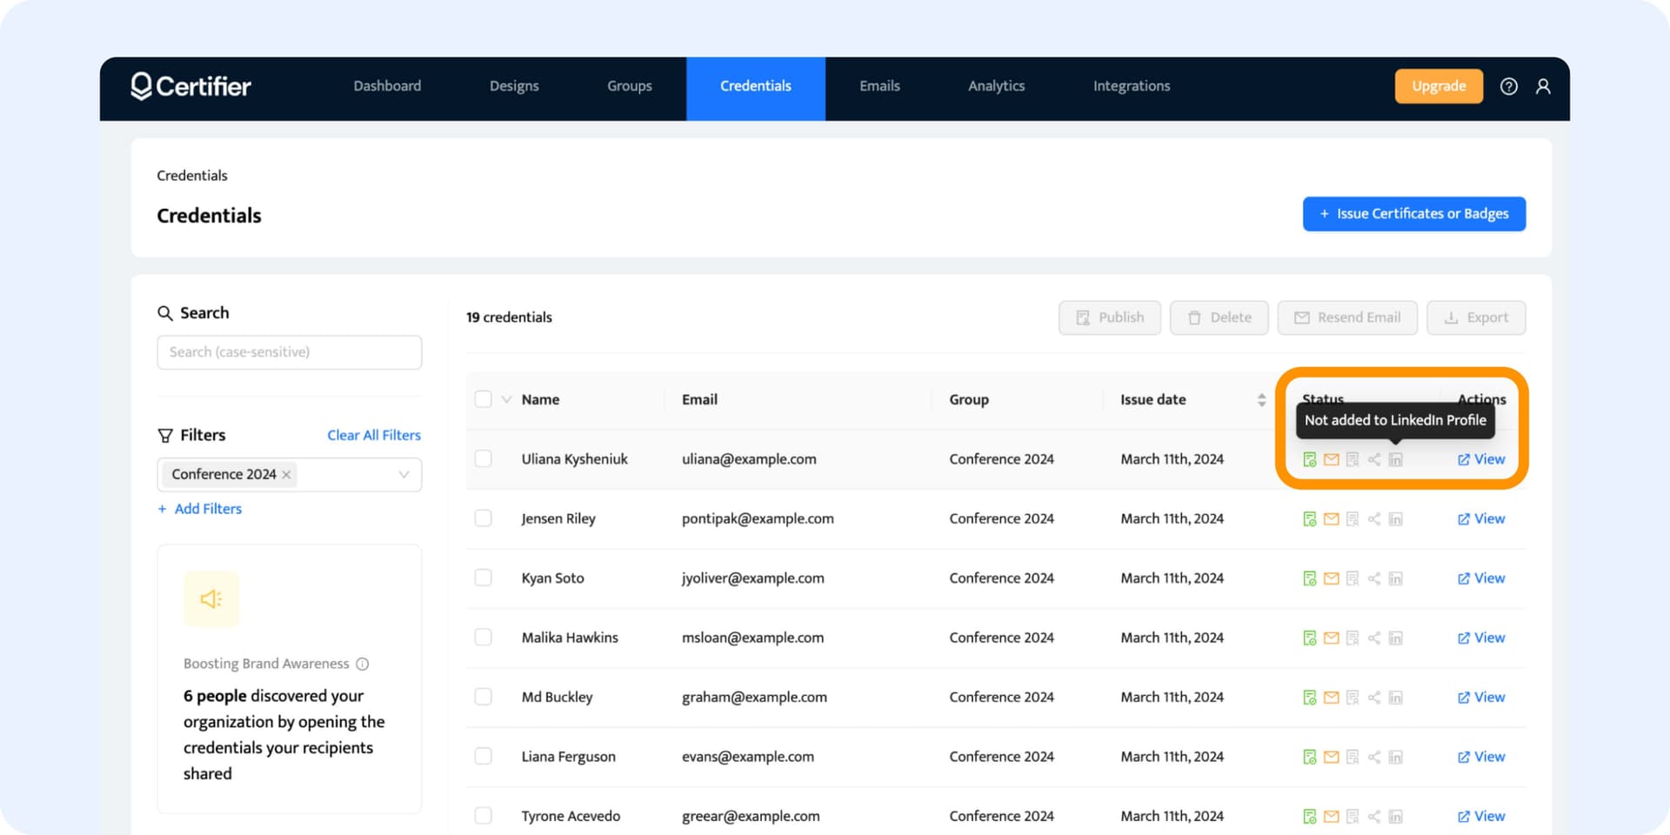Click the share status icon for Kyan Soto

click(x=1374, y=578)
